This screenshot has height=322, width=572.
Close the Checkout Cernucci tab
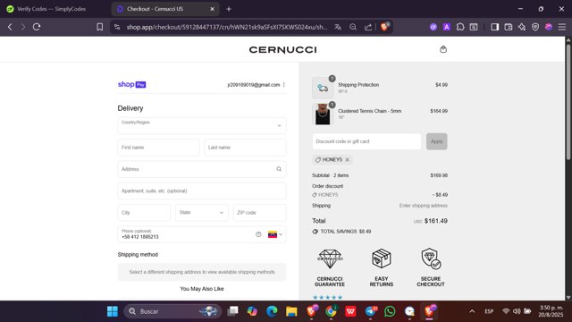(212, 9)
